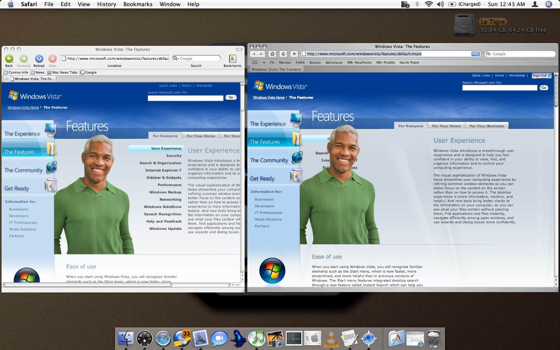Open the Safari menu
The height and width of the screenshot is (350, 560).
pyautogui.click(x=29, y=4)
